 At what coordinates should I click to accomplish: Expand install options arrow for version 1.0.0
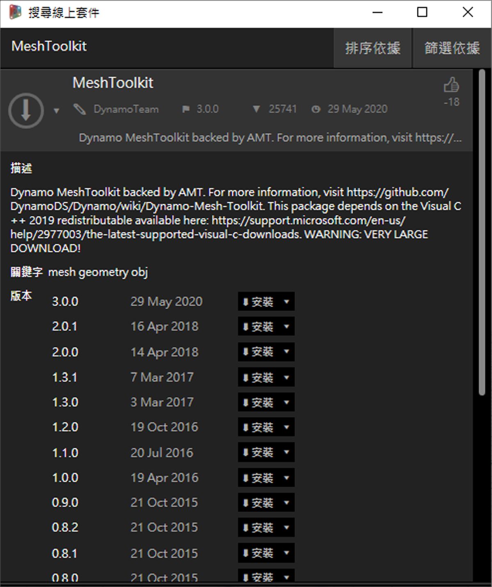[287, 478]
